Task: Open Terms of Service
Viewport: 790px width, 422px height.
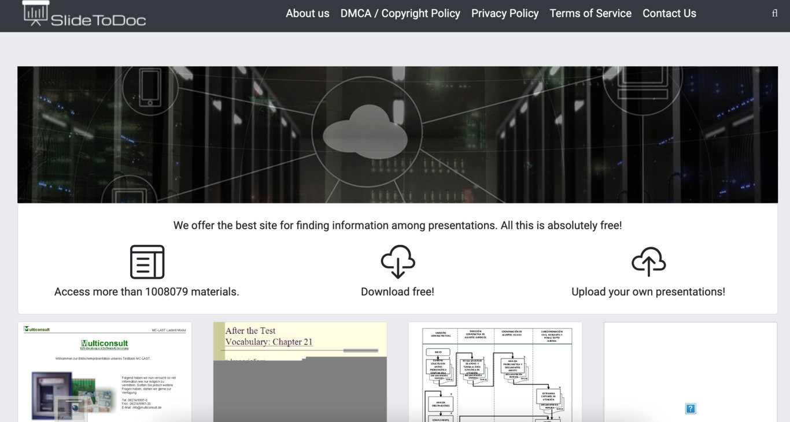Action: (x=590, y=13)
